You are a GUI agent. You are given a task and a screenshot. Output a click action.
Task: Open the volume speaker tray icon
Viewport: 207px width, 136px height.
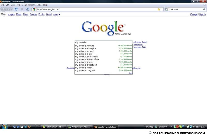coord(193,127)
